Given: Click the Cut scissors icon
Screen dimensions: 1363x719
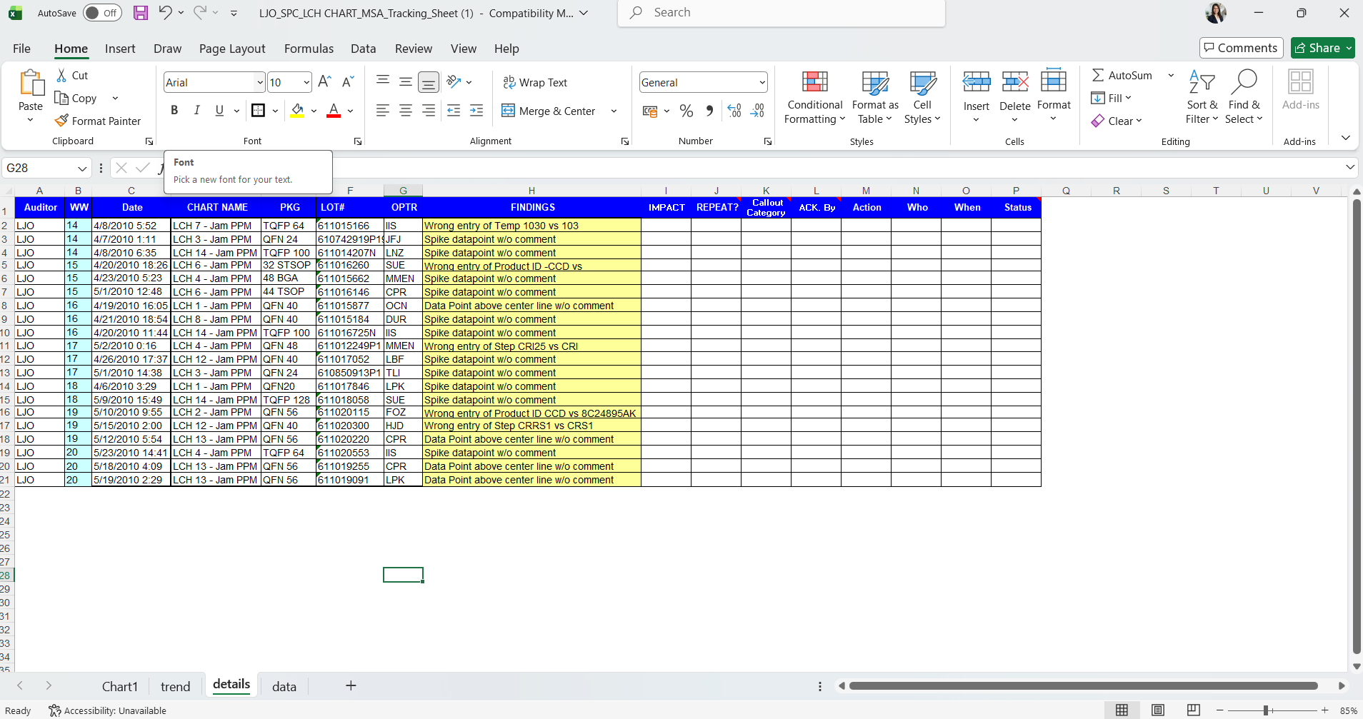Looking at the screenshot, I should point(62,75).
